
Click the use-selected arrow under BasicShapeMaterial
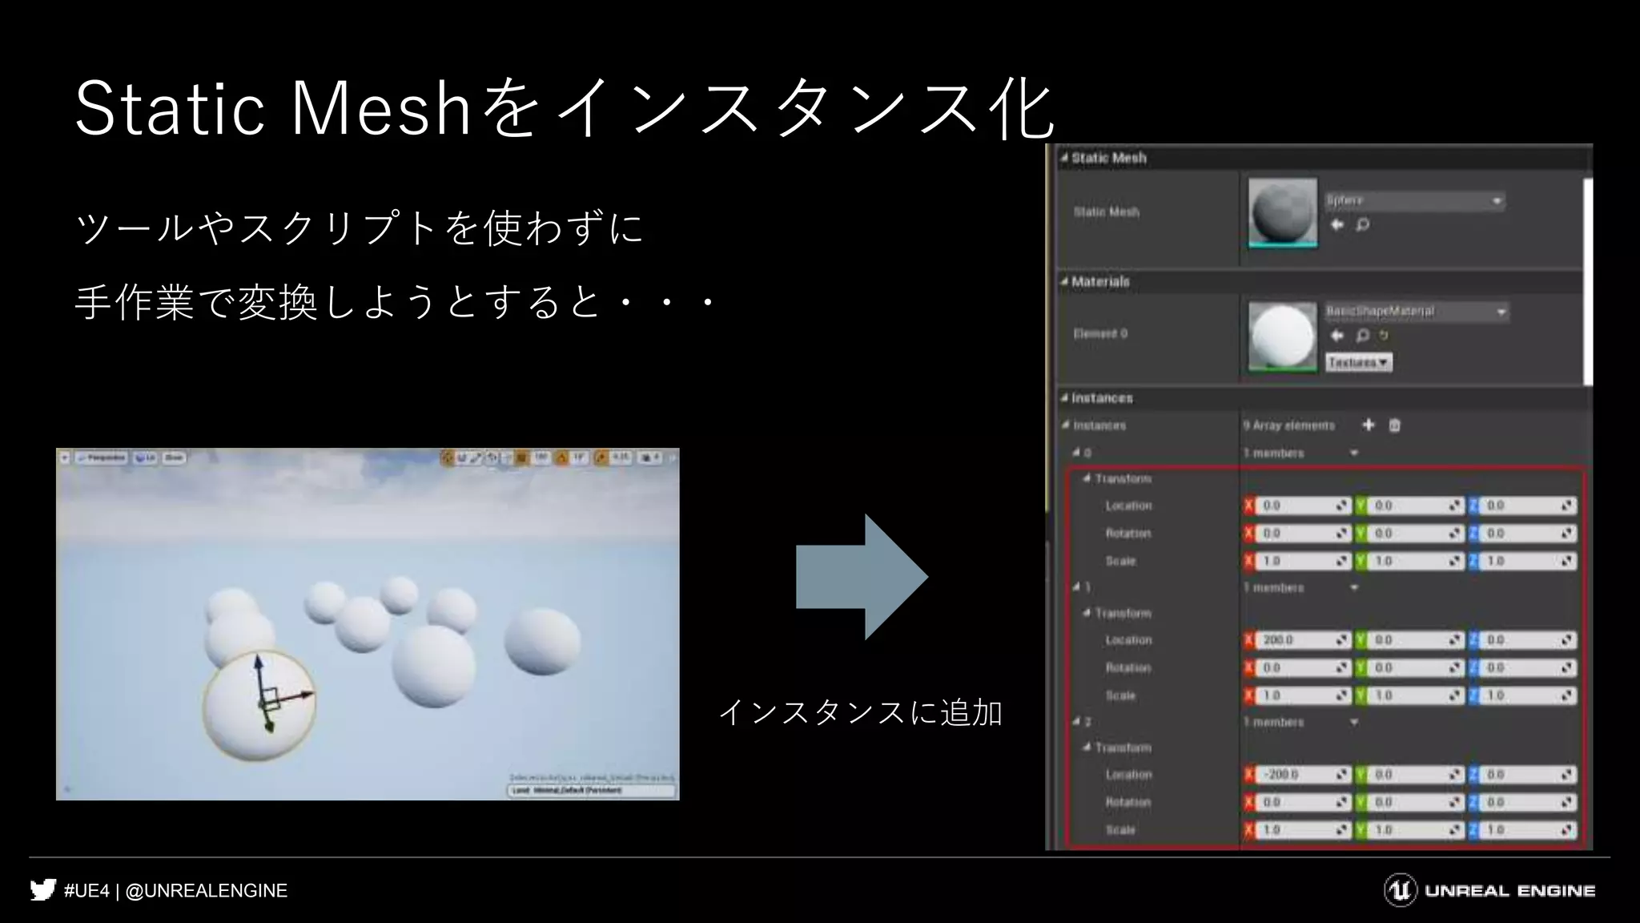(x=1337, y=336)
